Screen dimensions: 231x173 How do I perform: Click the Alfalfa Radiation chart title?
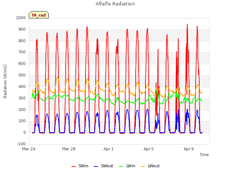pyautogui.click(x=115, y=4)
